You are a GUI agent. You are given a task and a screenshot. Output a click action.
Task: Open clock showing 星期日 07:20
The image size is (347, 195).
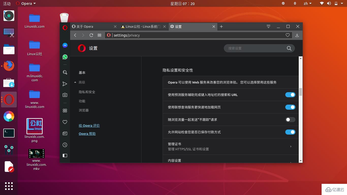tap(182, 4)
